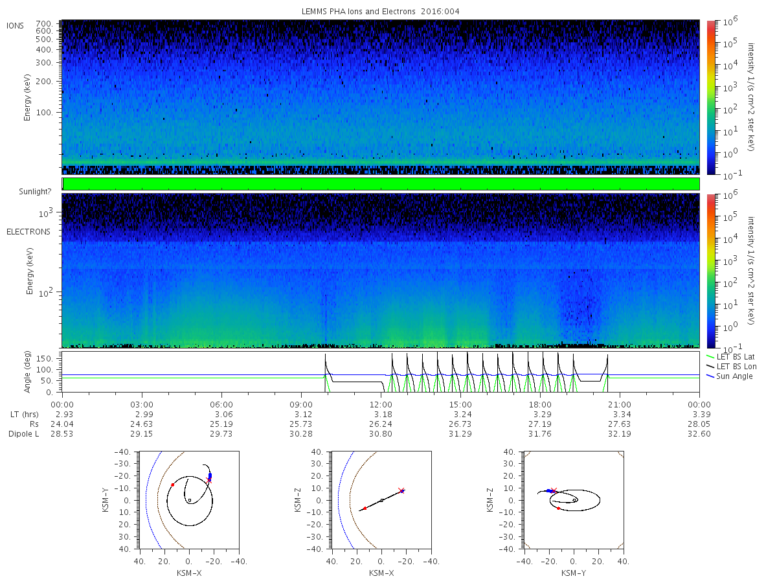Click the blue Sun Angle legend line
777x583 pixels.
[709, 376]
